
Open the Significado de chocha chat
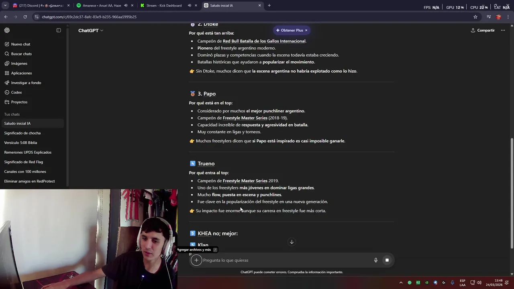click(32, 133)
